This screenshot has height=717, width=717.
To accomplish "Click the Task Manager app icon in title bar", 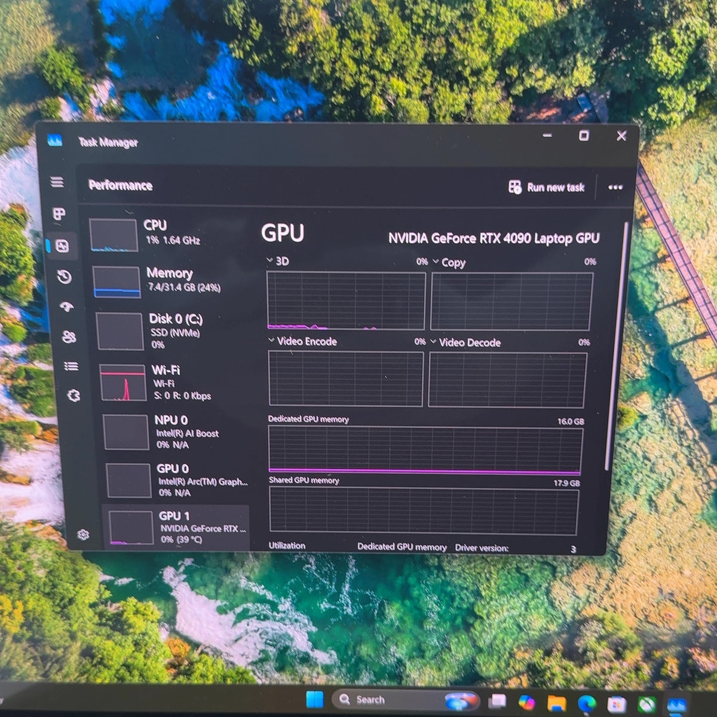I will coord(55,141).
